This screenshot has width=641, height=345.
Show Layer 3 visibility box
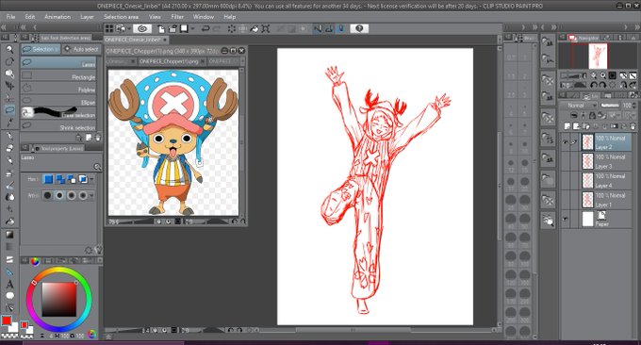point(566,161)
